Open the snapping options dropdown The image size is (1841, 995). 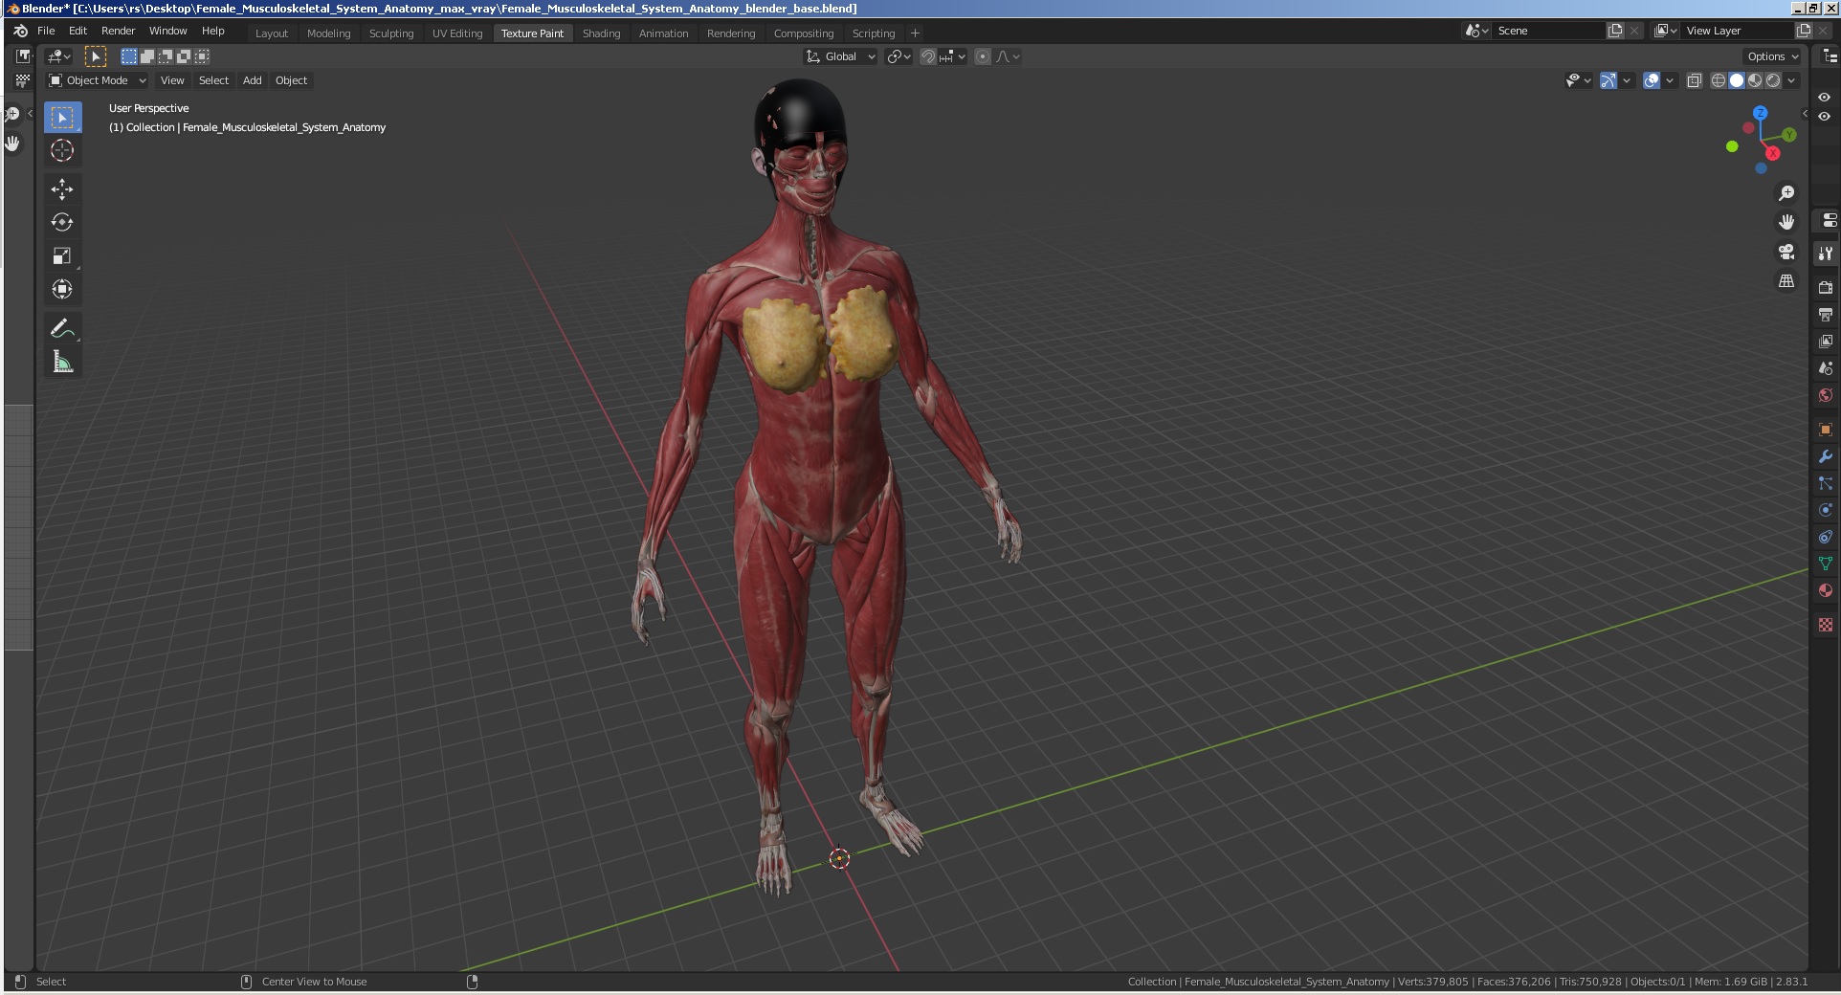pos(952,56)
